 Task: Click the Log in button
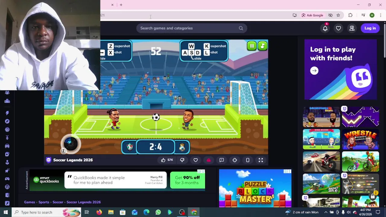point(370,28)
